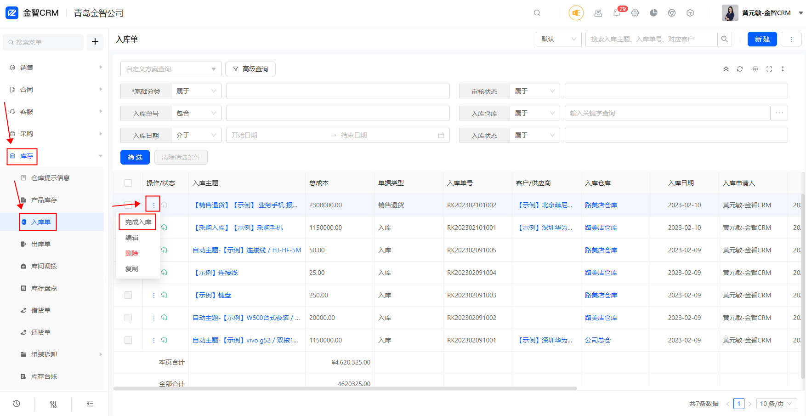This screenshot has width=806, height=416.
Task: Open the 属于 operator for 基础分类
Action: tap(196, 91)
